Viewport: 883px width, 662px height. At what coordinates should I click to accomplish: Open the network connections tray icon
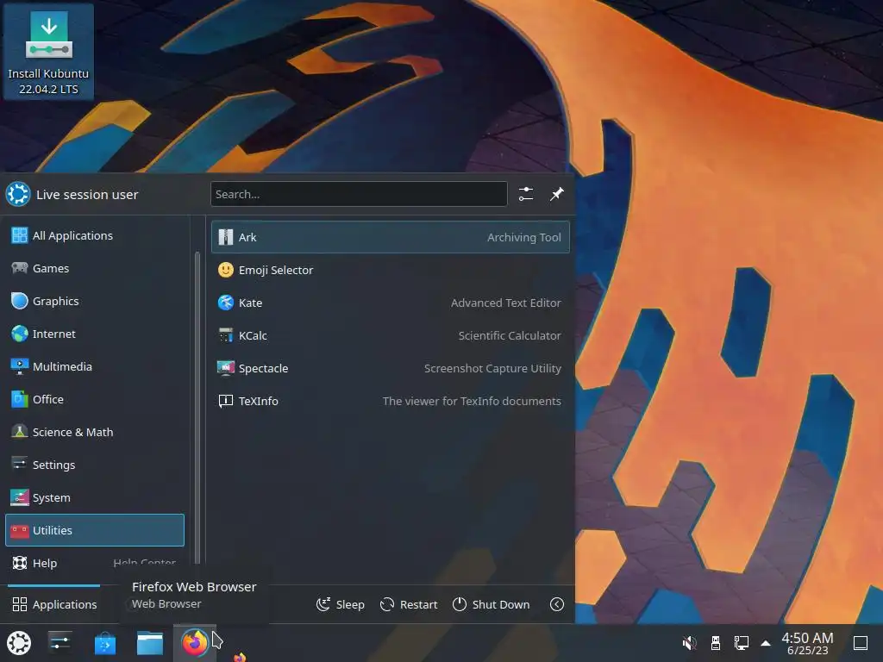click(x=741, y=643)
